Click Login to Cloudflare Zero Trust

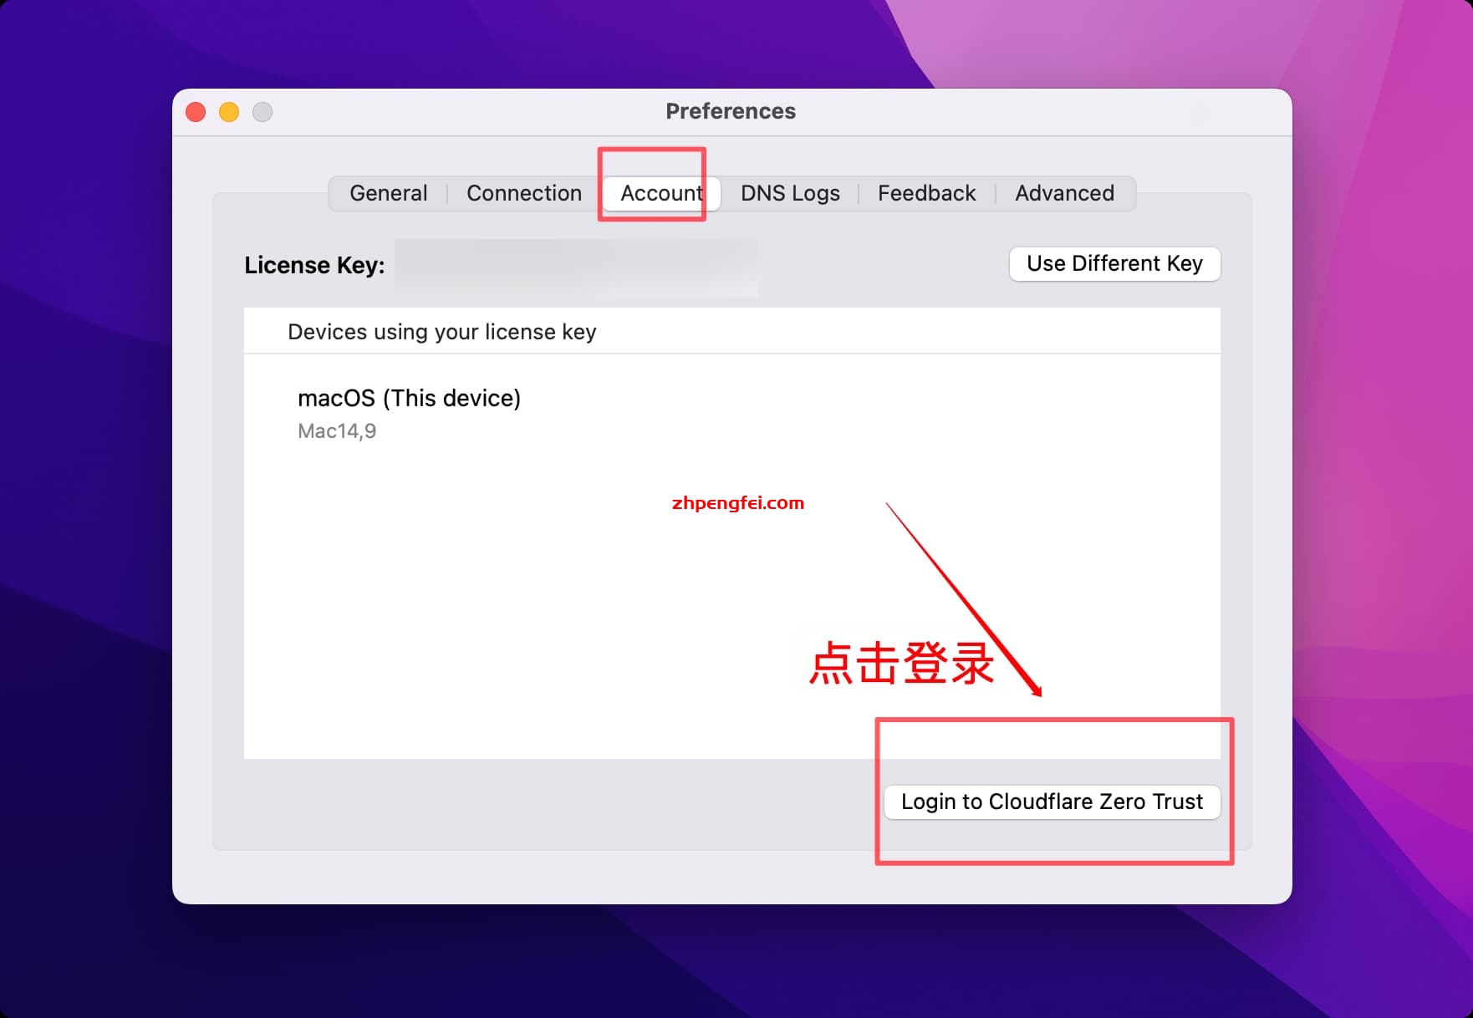click(x=1052, y=802)
